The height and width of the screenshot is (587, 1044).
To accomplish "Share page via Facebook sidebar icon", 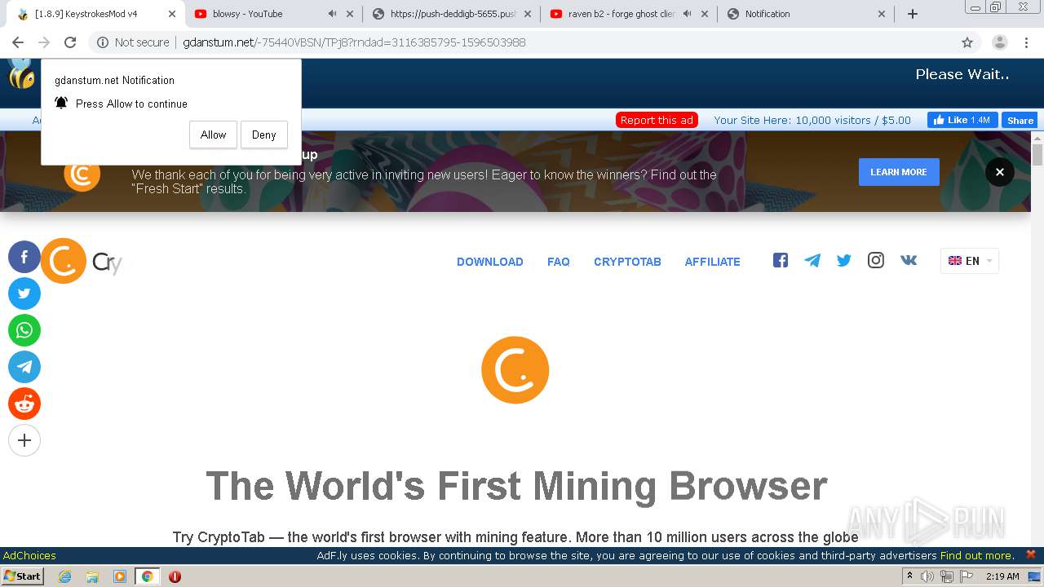I will 24,257.
